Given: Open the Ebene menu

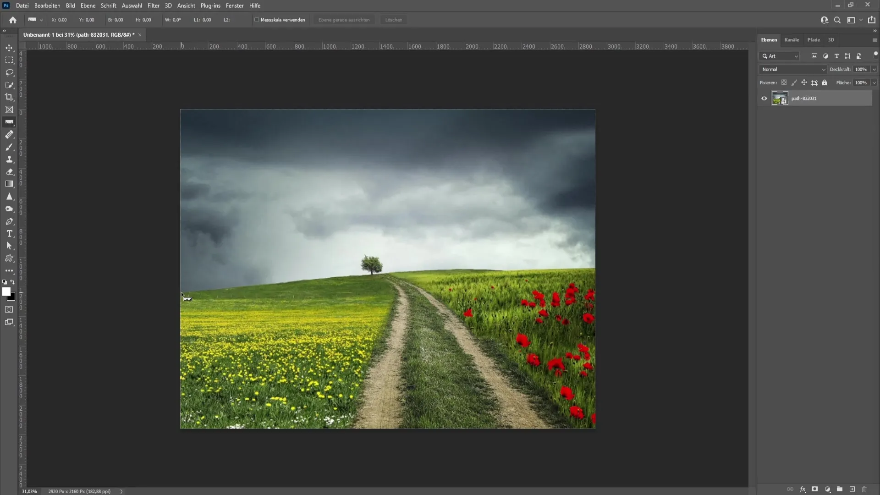Looking at the screenshot, I should [88, 5].
